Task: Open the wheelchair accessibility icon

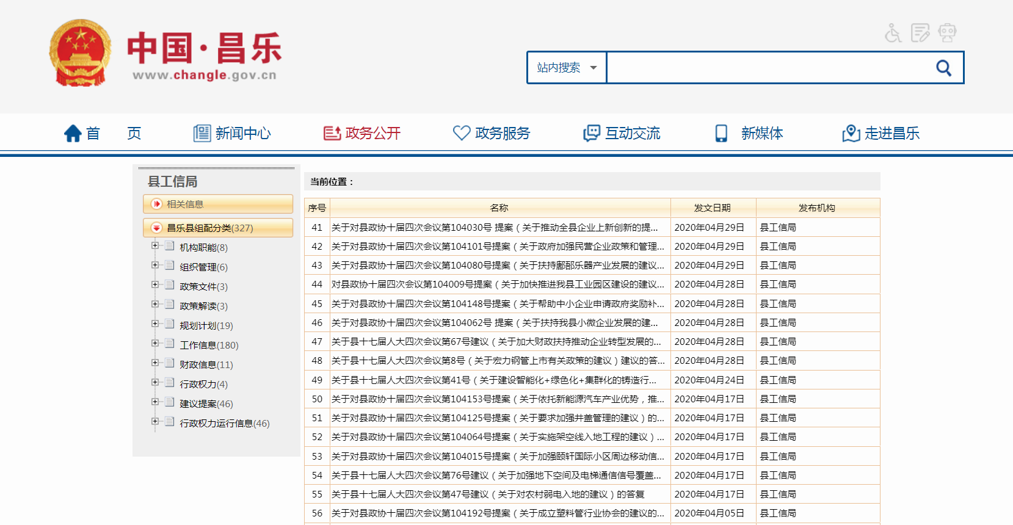Action: pos(893,33)
